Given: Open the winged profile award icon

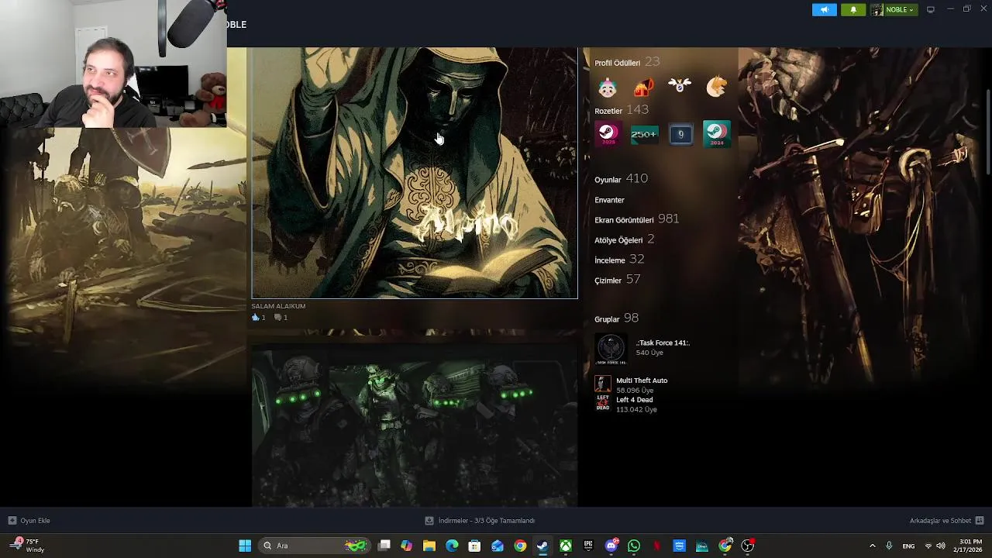Looking at the screenshot, I should [x=680, y=87].
